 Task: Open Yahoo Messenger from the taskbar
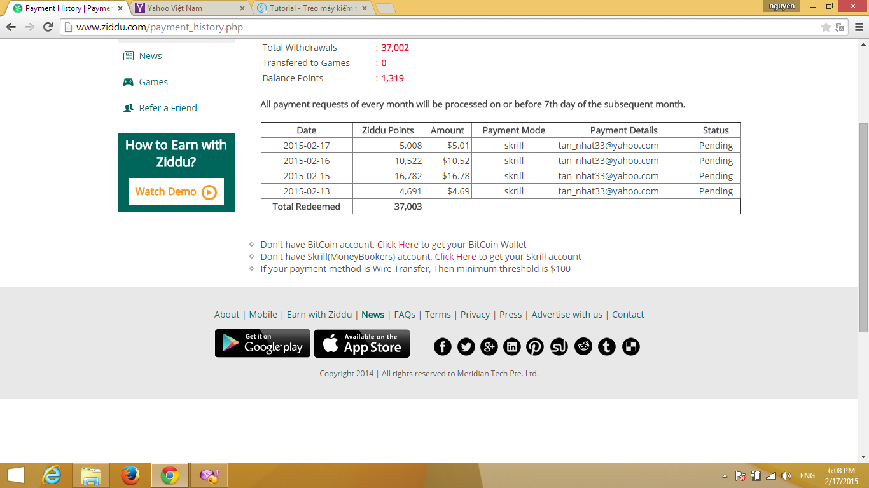(209, 475)
